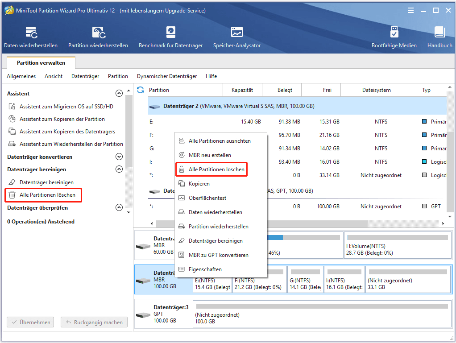Collapse the Assistent section
The width and height of the screenshot is (456, 343).
[x=119, y=93]
